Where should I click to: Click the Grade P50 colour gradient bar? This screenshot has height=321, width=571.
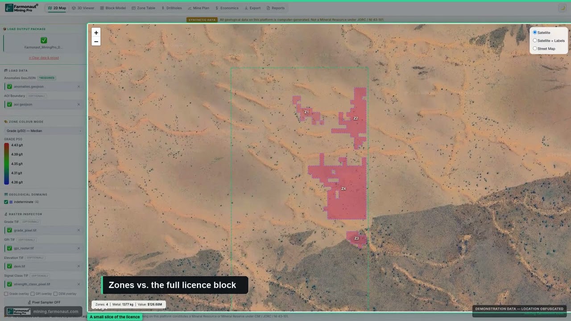tap(7, 164)
